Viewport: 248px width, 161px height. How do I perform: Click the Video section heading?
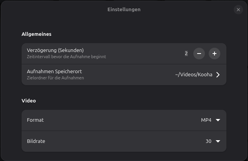29,101
